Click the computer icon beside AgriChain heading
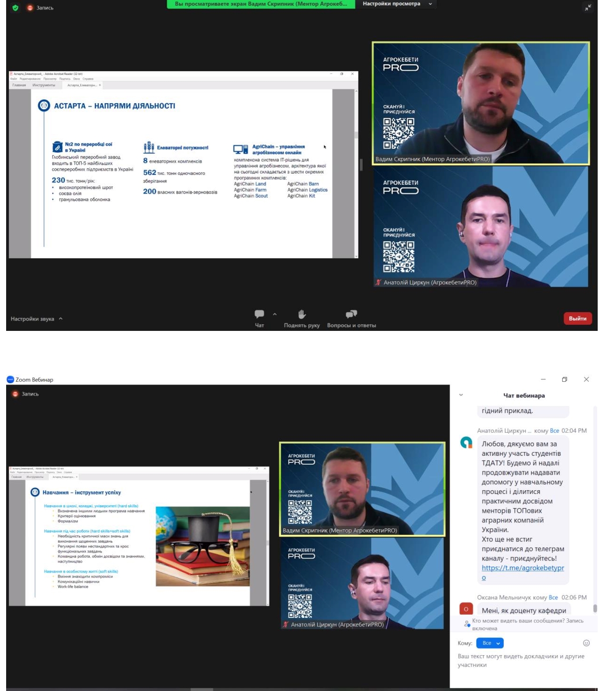The height and width of the screenshot is (691, 609). 241,149
